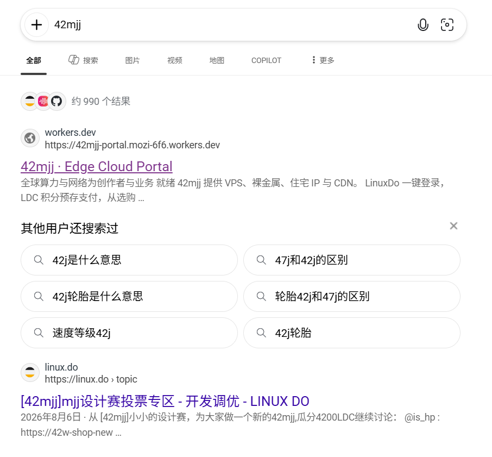This screenshot has height=457, width=492.
Task: Search the suggestion 42j是什么意思
Action: tap(129, 260)
